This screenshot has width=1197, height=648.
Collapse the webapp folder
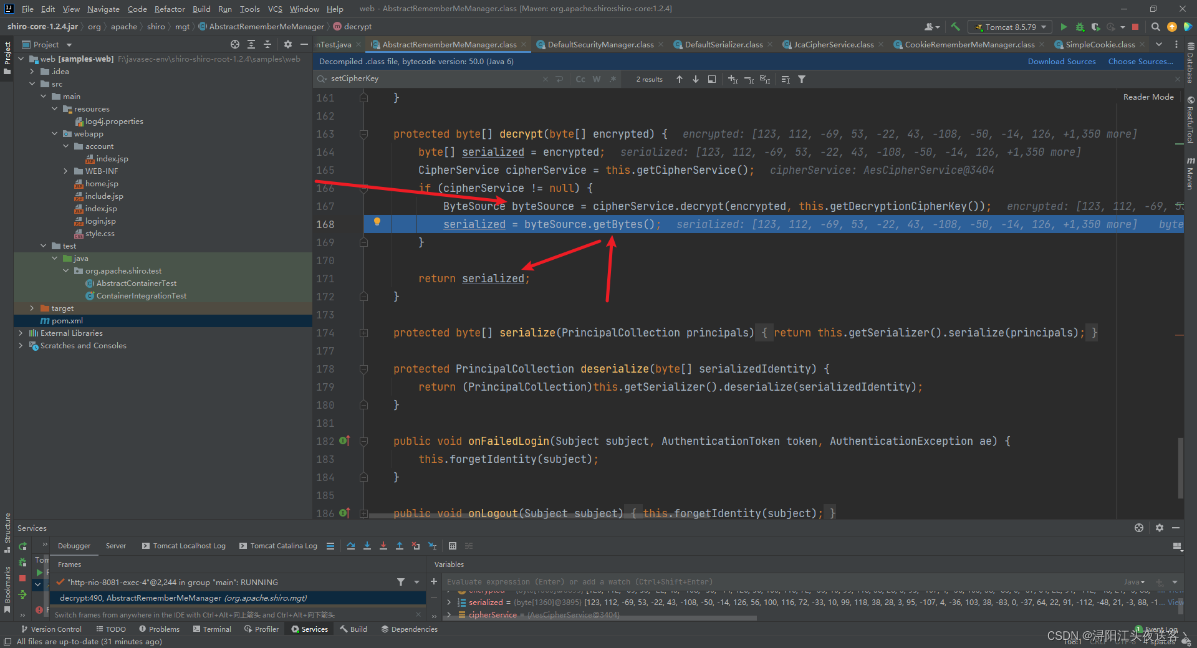[x=55, y=134]
